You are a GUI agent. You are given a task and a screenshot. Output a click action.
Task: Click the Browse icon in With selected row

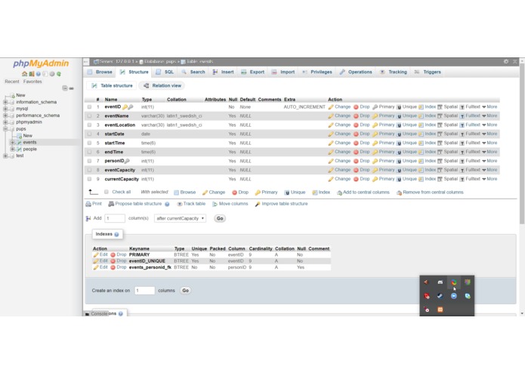[177, 193]
